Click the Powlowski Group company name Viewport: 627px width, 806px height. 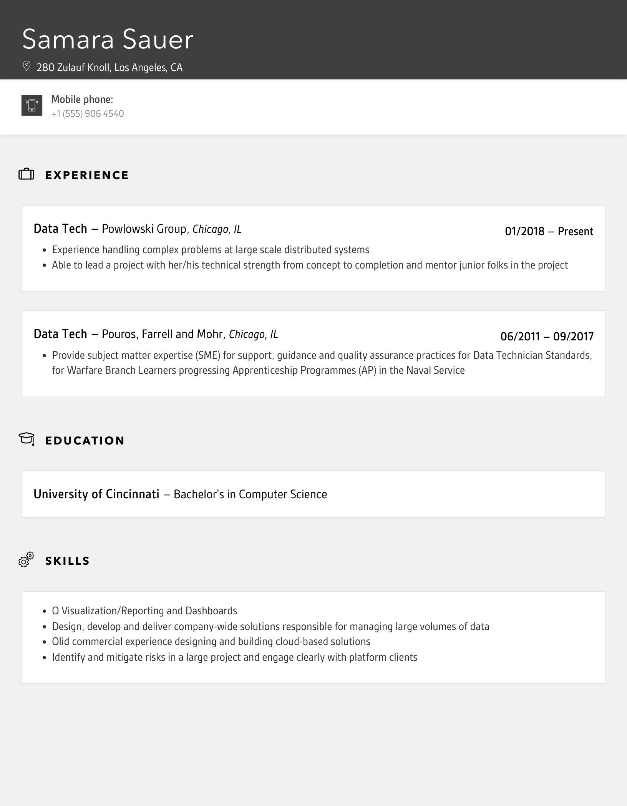[x=144, y=229]
